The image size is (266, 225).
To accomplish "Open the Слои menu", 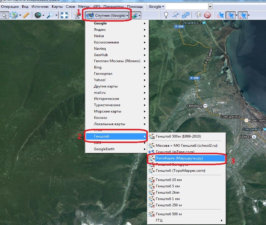I will (70, 7).
